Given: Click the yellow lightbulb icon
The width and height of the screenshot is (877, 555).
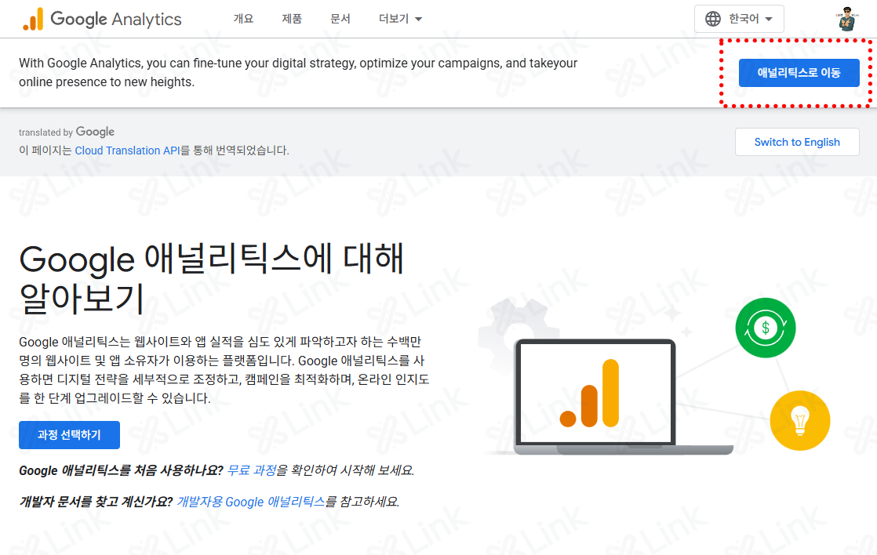Looking at the screenshot, I should (x=799, y=420).
